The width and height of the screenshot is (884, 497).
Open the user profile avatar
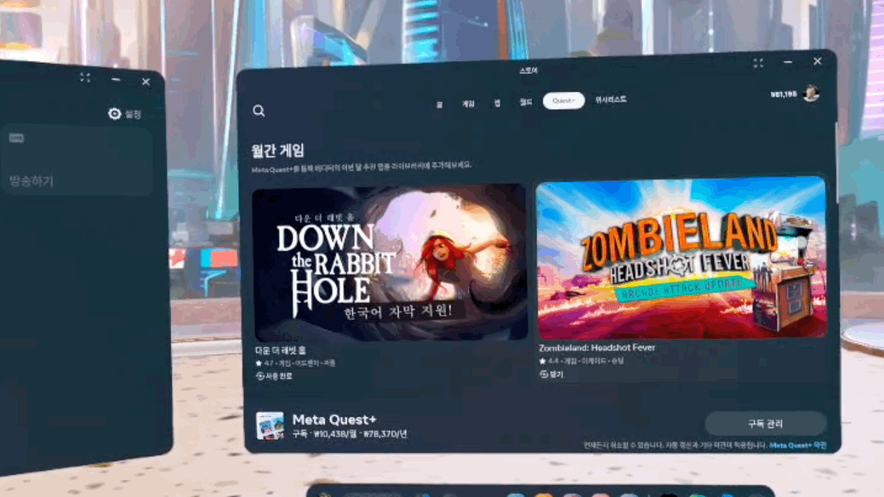[x=811, y=94]
